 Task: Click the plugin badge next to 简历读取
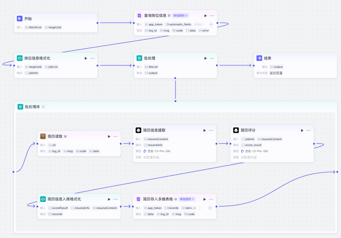coord(65,136)
